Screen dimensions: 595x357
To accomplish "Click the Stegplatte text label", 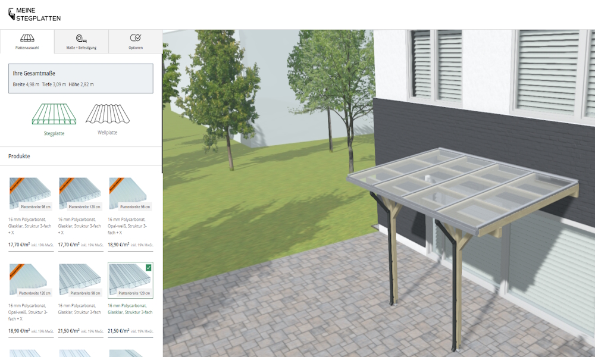I will [x=54, y=134].
